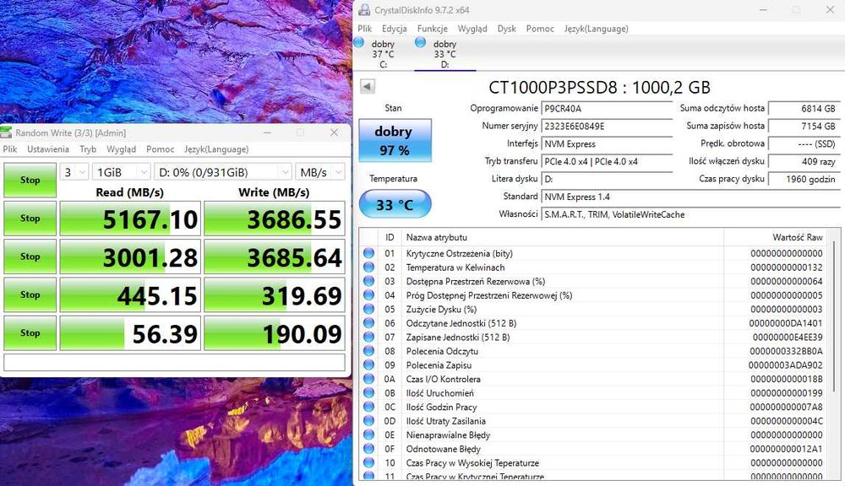Viewport: 845px width, 486px height.
Task: Click Stop button in the 3001.28 row
Action: (x=30, y=256)
